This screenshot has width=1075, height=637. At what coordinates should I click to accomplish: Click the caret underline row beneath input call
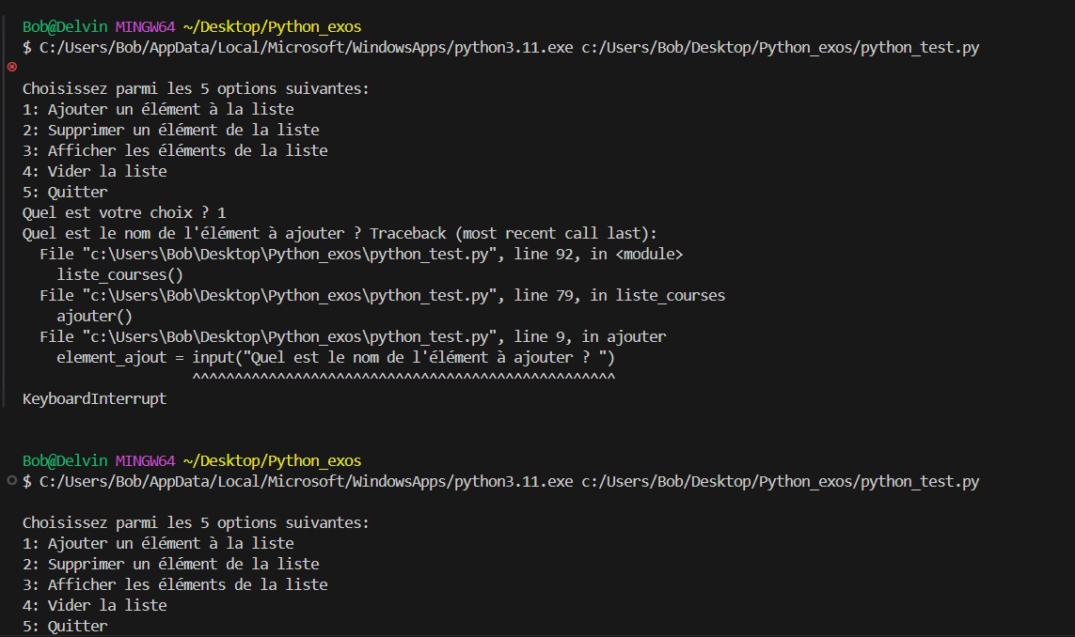point(403,377)
